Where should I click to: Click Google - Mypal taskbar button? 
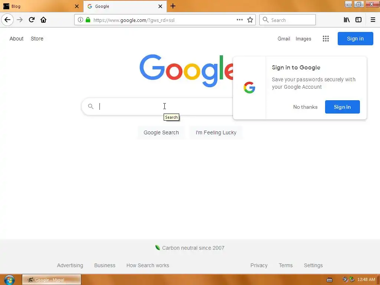click(52, 280)
